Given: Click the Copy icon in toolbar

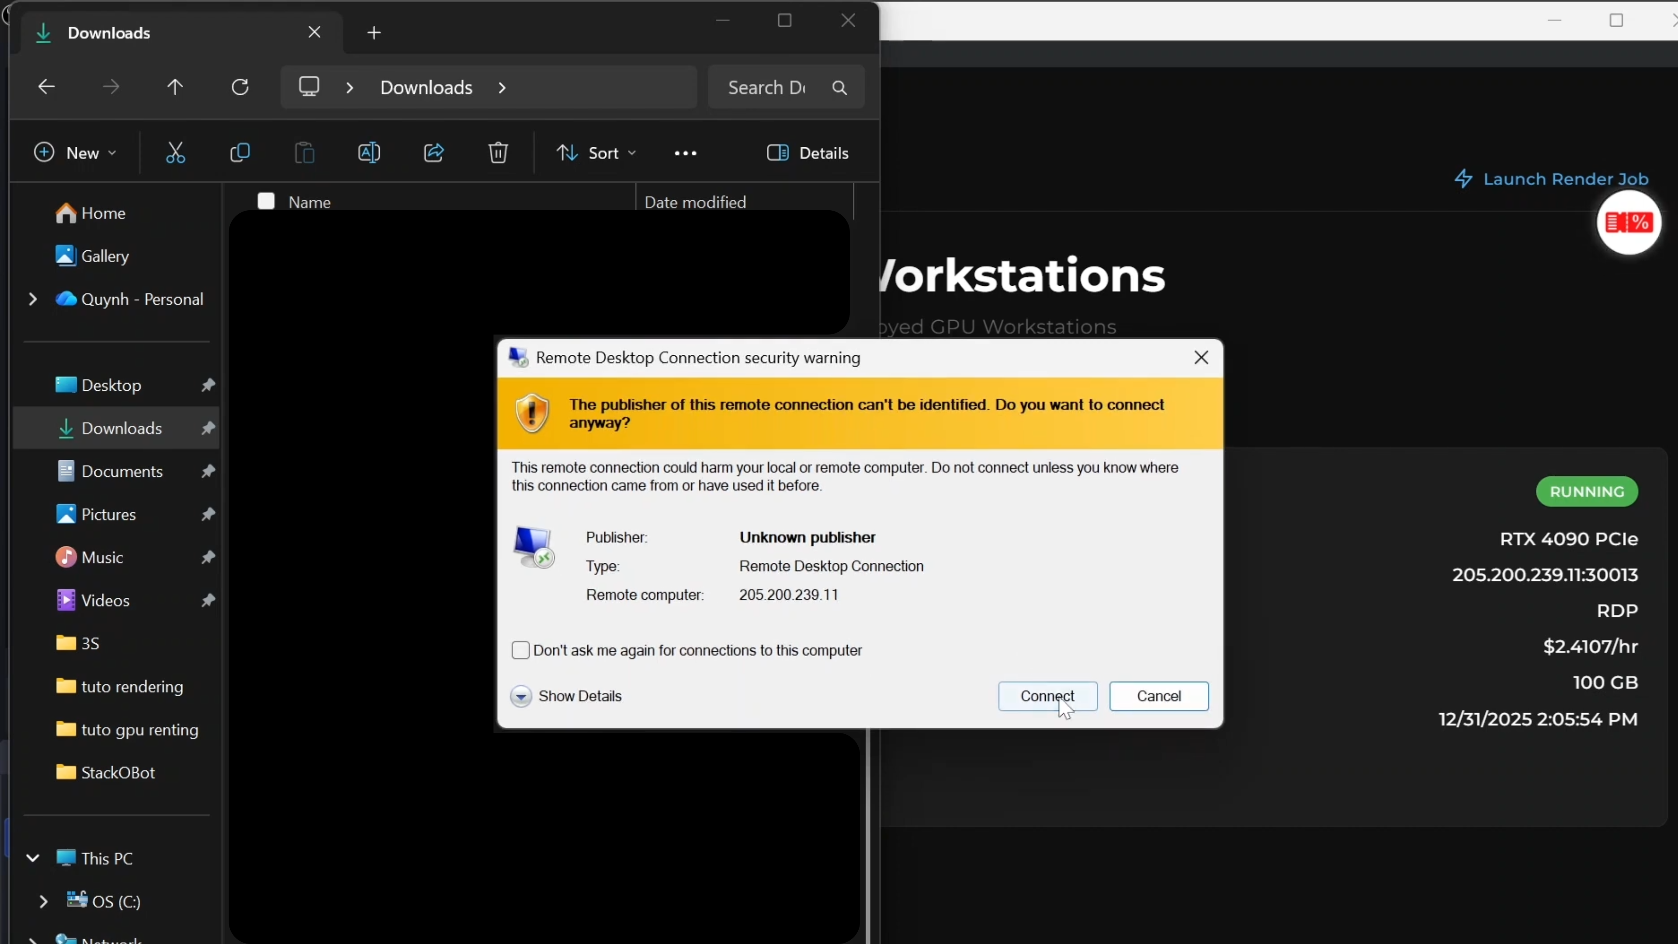Looking at the screenshot, I should (240, 153).
